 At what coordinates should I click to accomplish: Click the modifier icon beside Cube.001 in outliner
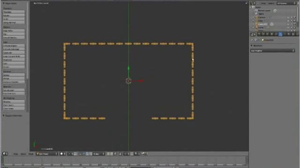click(272, 24)
